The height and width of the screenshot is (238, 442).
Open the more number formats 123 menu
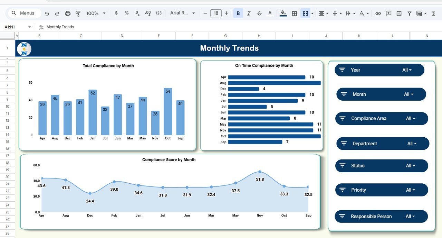158,13
